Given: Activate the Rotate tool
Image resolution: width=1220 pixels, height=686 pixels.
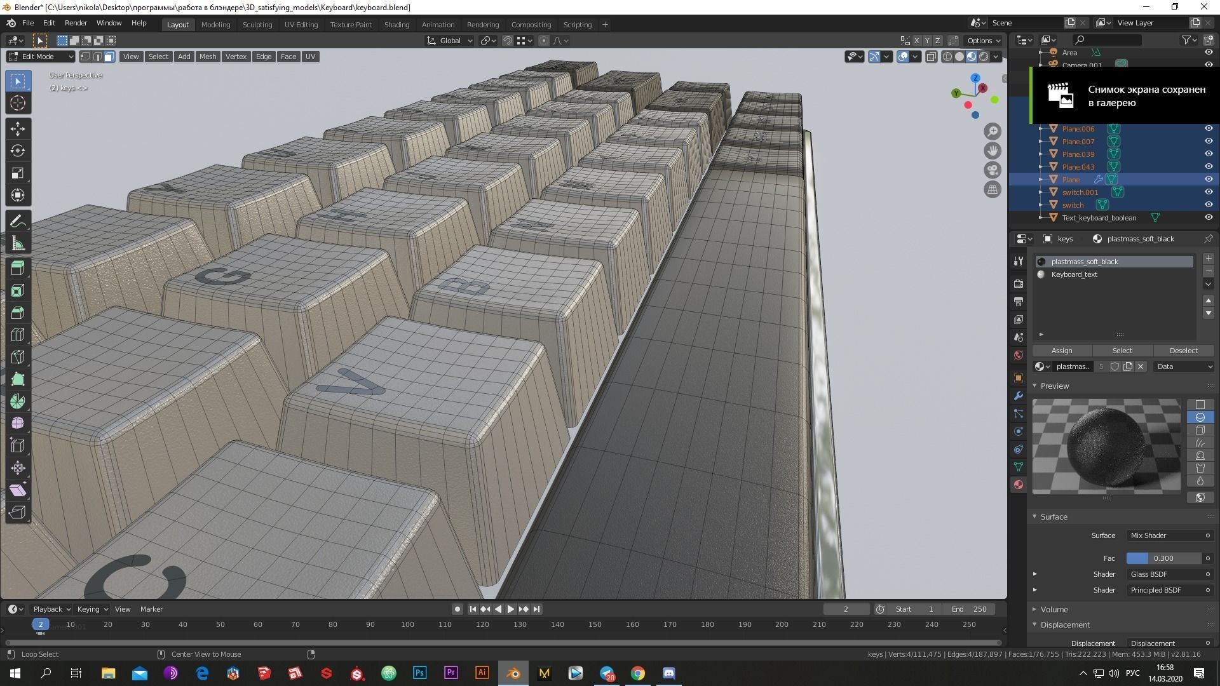Looking at the screenshot, I should point(18,151).
